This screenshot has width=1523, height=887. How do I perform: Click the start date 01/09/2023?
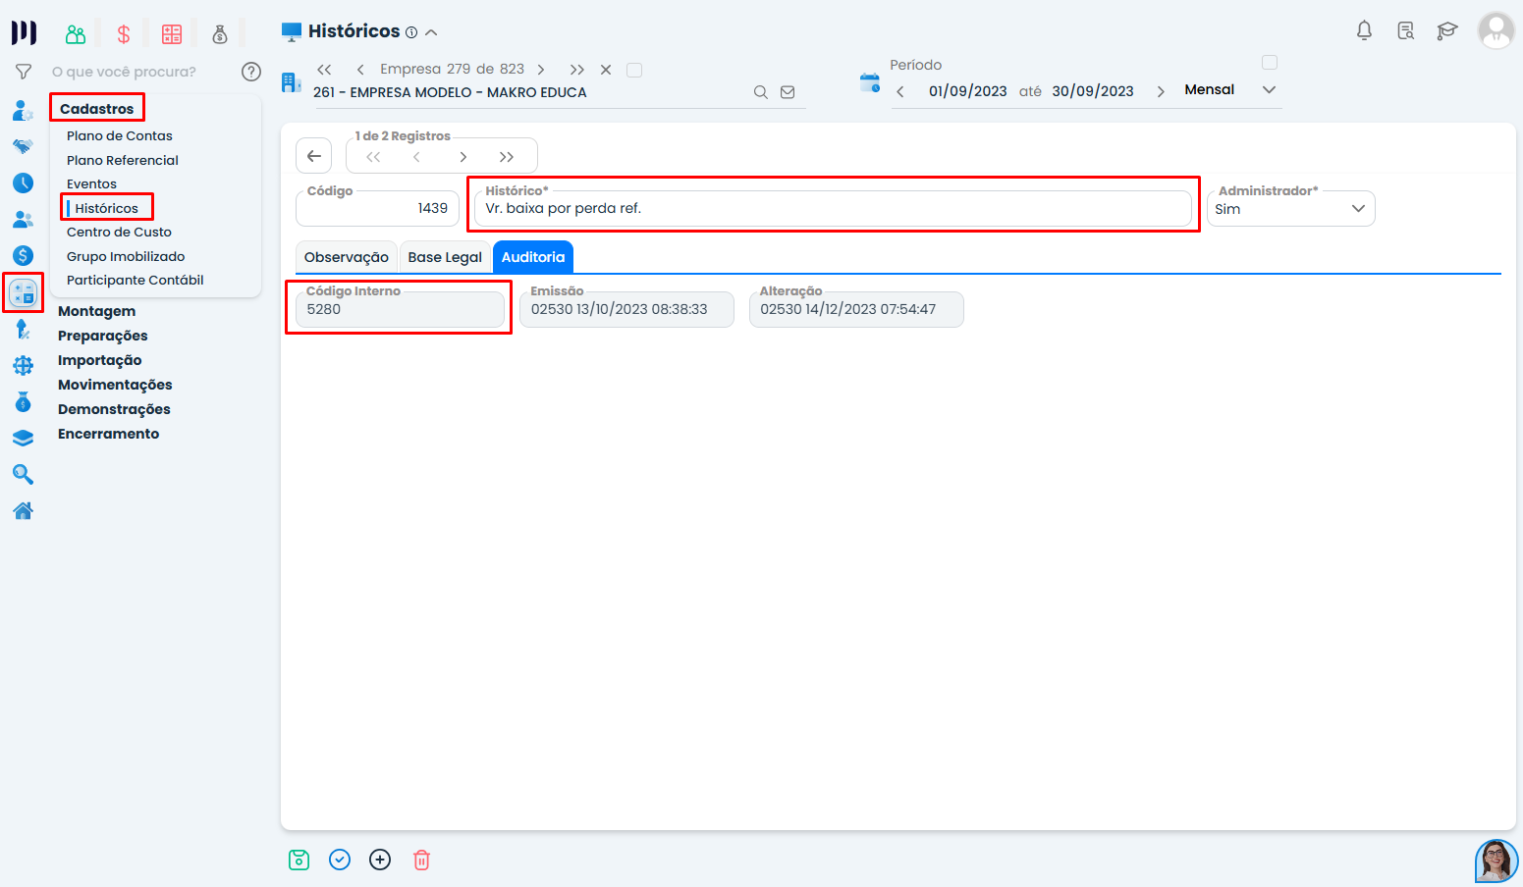click(968, 91)
